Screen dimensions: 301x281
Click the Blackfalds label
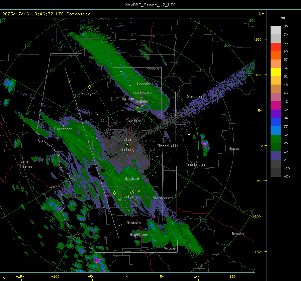[x=142, y=93]
